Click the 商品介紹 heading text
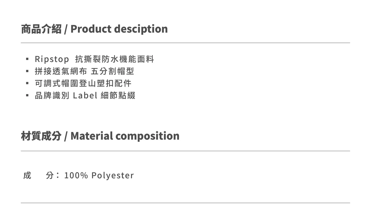The width and height of the screenshot is (371, 218). click(41, 29)
